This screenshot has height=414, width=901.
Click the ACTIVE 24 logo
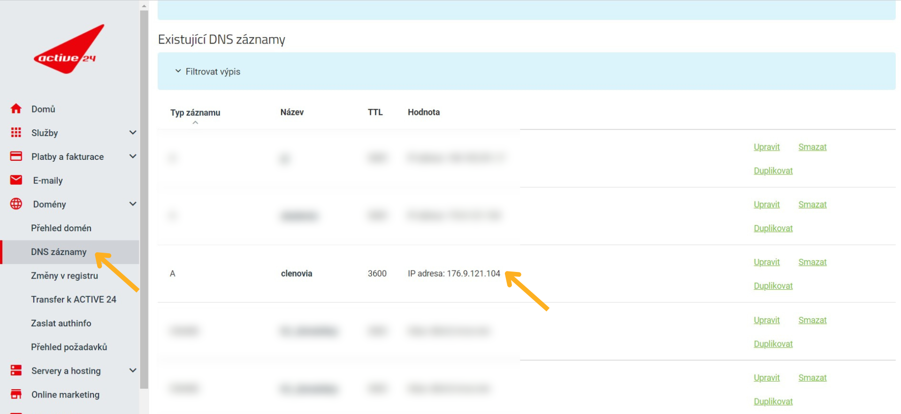(x=69, y=49)
